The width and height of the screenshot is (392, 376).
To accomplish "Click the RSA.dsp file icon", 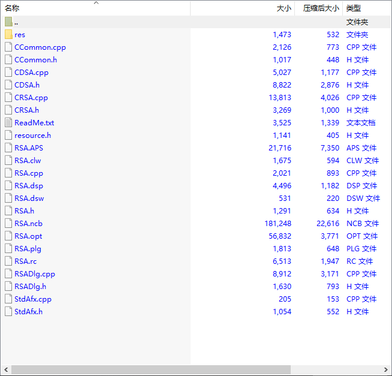I will coord(8,185).
